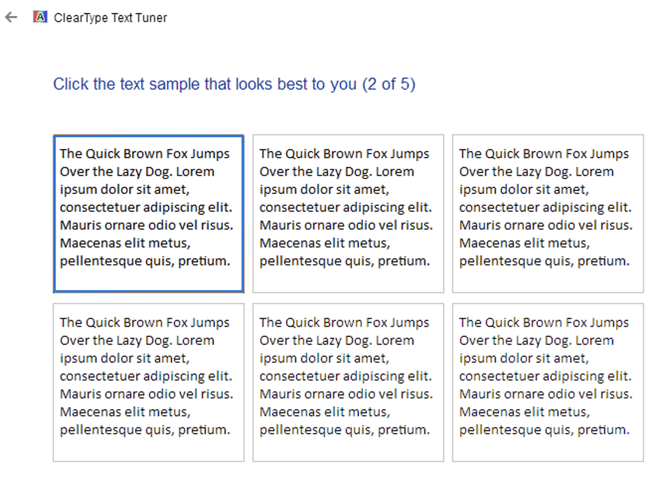Click the back arrow icon
The width and height of the screenshot is (659, 479).
pos(11,17)
